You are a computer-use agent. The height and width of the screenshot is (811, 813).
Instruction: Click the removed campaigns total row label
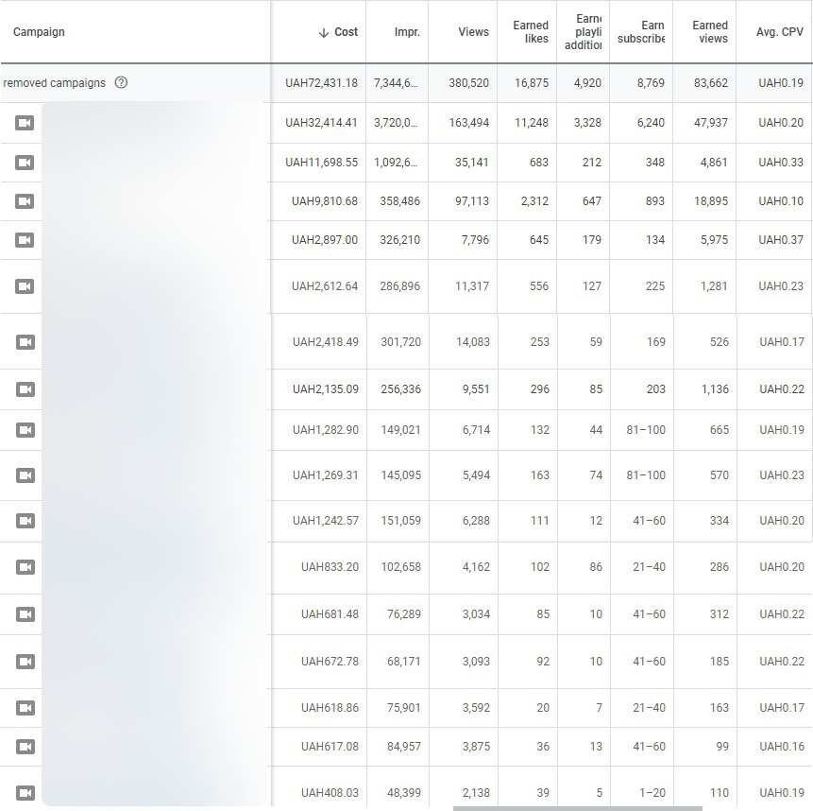point(54,83)
